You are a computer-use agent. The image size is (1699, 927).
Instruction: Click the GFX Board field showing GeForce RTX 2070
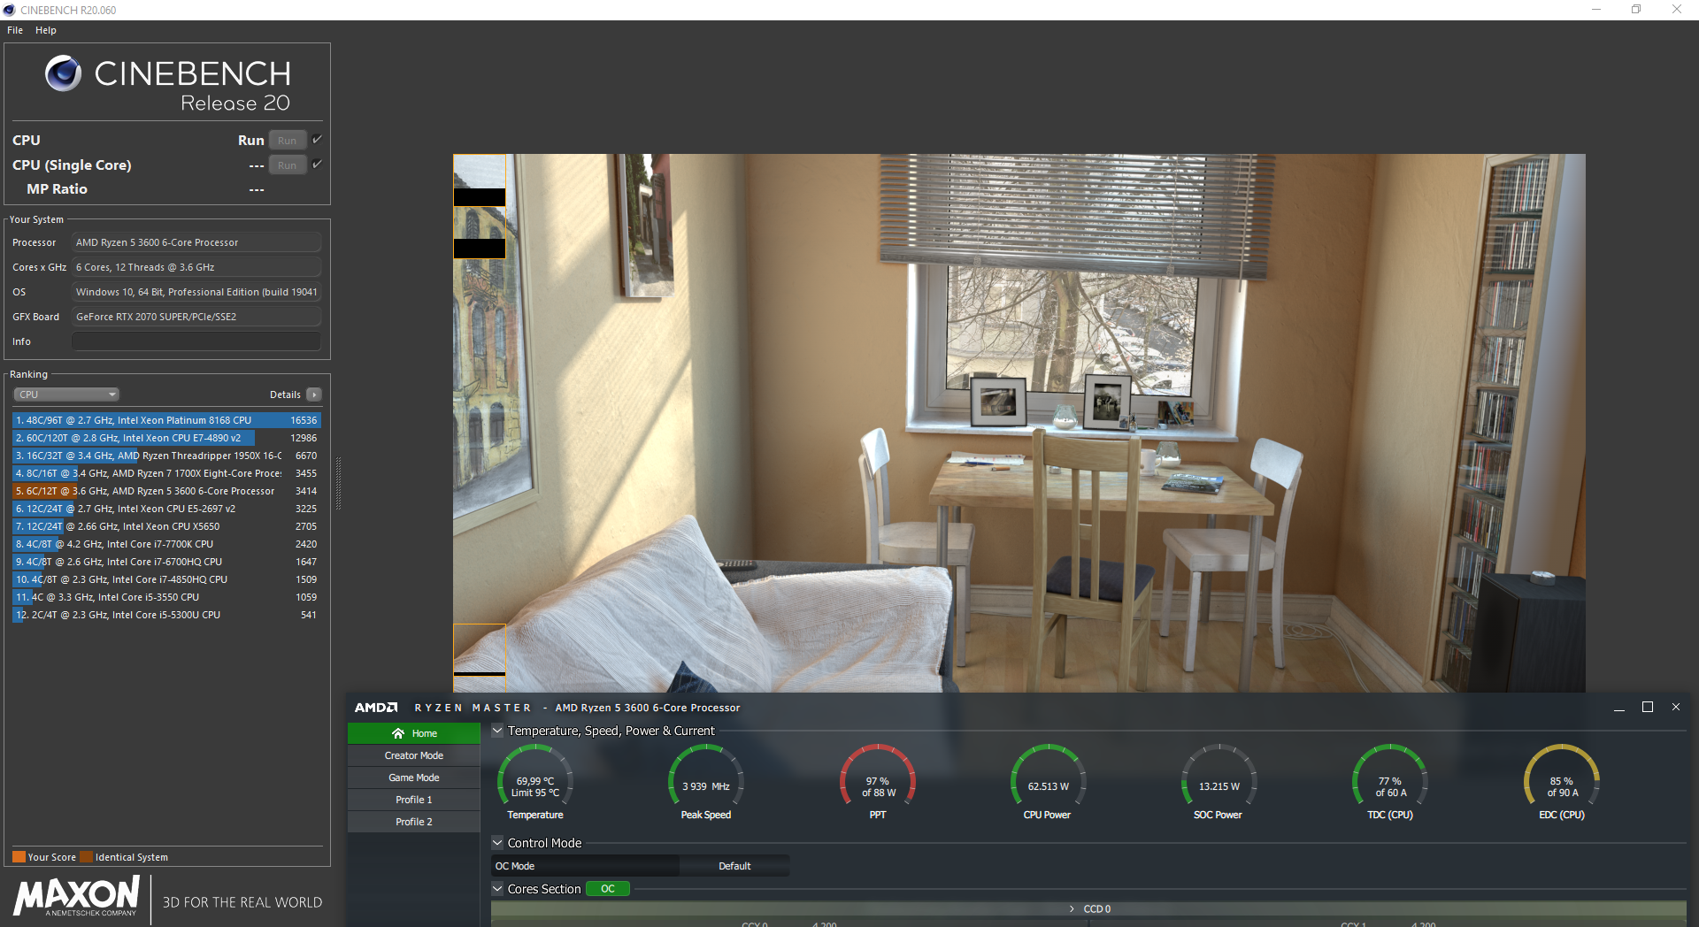click(x=196, y=317)
